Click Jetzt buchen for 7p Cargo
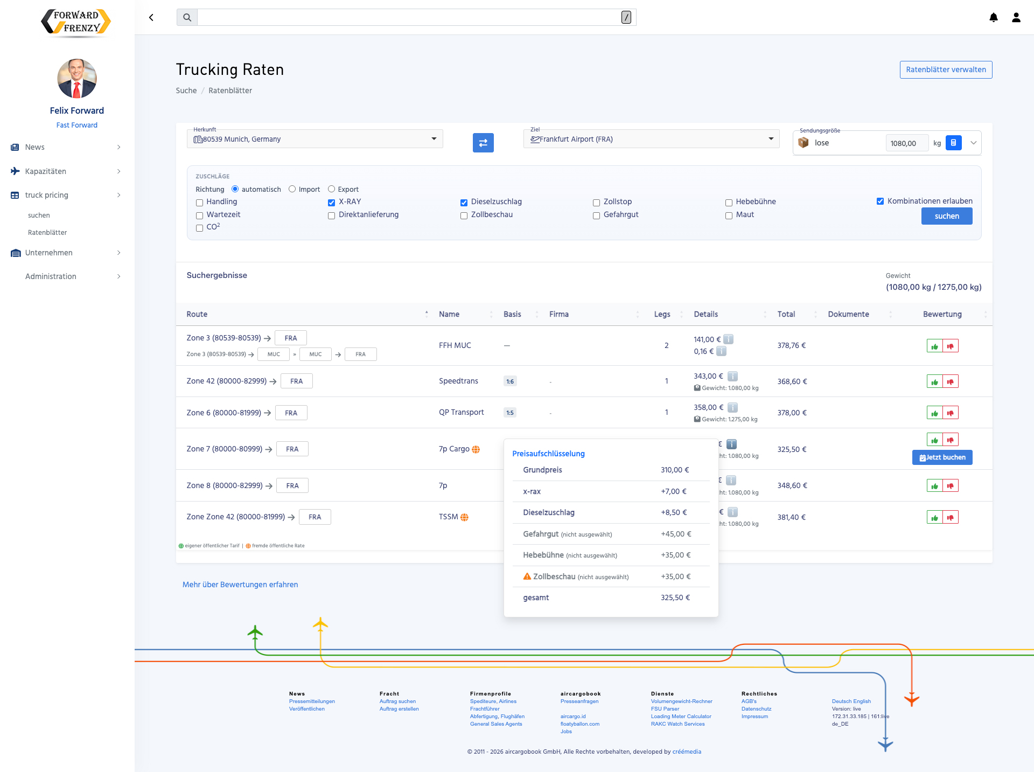 [942, 457]
